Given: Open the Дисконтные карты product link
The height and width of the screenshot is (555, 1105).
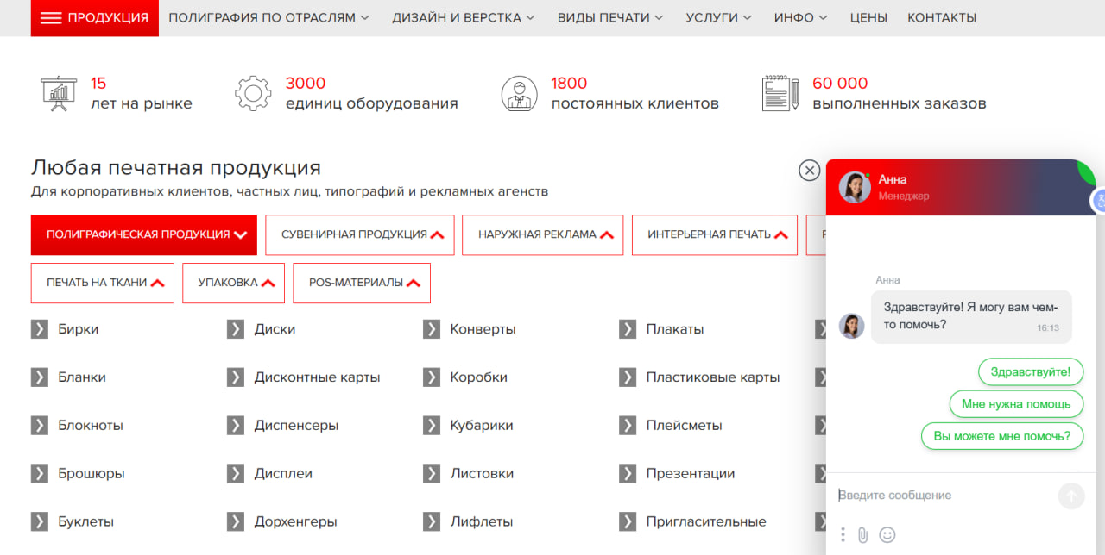Looking at the screenshot, I should click(317, 377).
